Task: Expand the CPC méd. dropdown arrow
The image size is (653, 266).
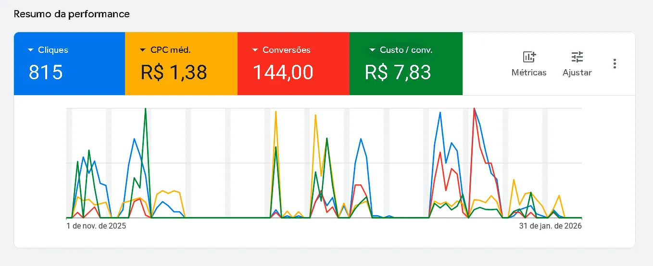Action: 142,50
